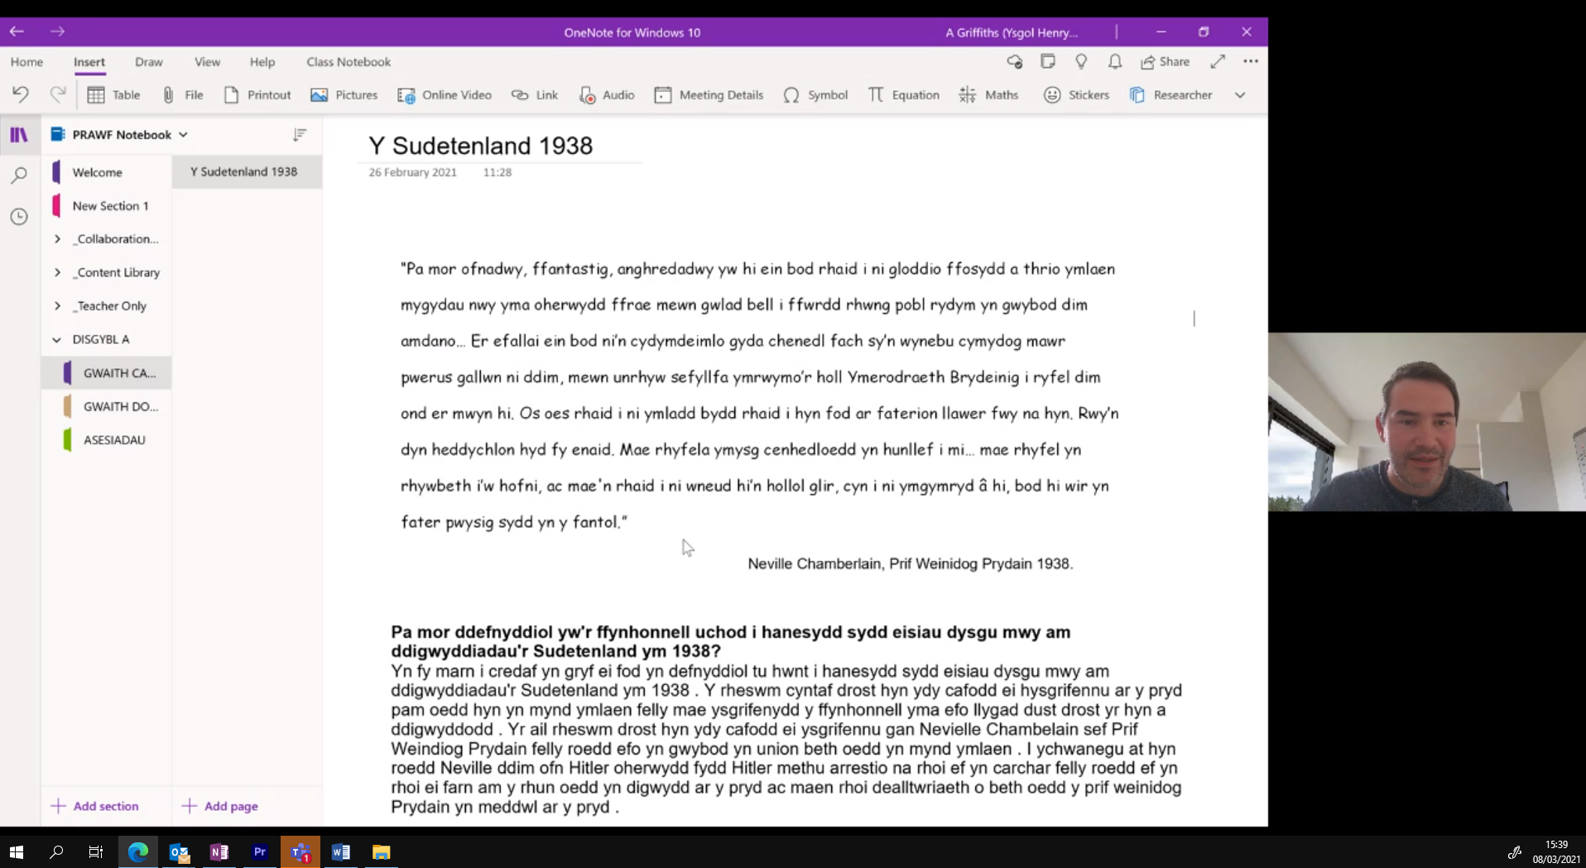The image size is (1586, 868).
Task: Undo the last action
Action: (21, 94)
